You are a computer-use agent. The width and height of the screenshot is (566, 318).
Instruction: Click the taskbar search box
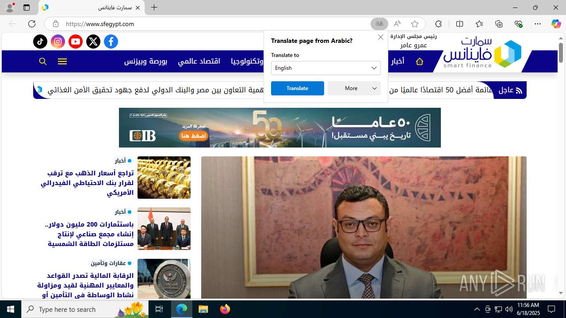pos(85,309)
